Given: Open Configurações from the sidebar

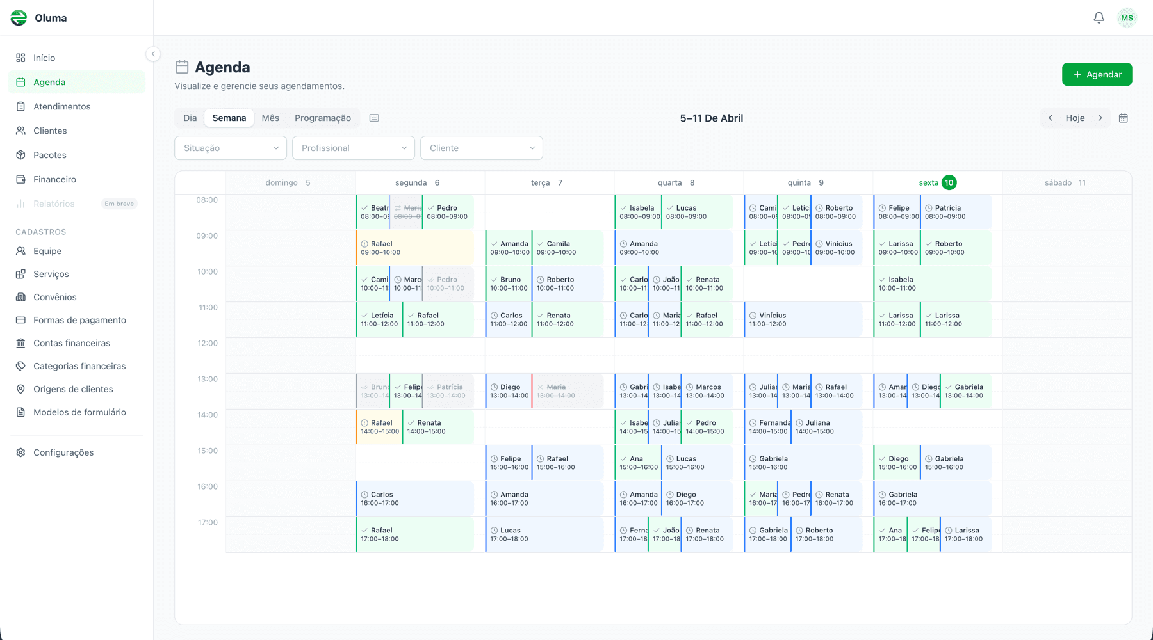Looking at the screenshot, I should (63, 452).
